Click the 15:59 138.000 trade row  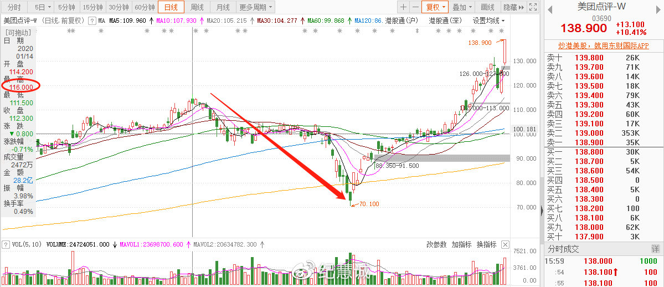tap(604, 263)
